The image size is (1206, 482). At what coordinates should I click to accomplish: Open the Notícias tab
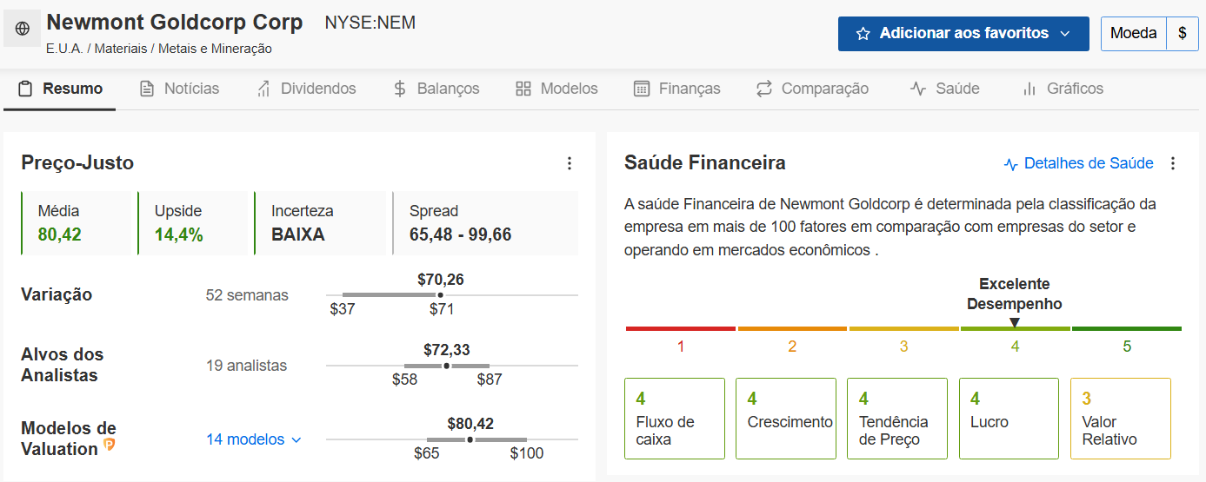(179, 89)
